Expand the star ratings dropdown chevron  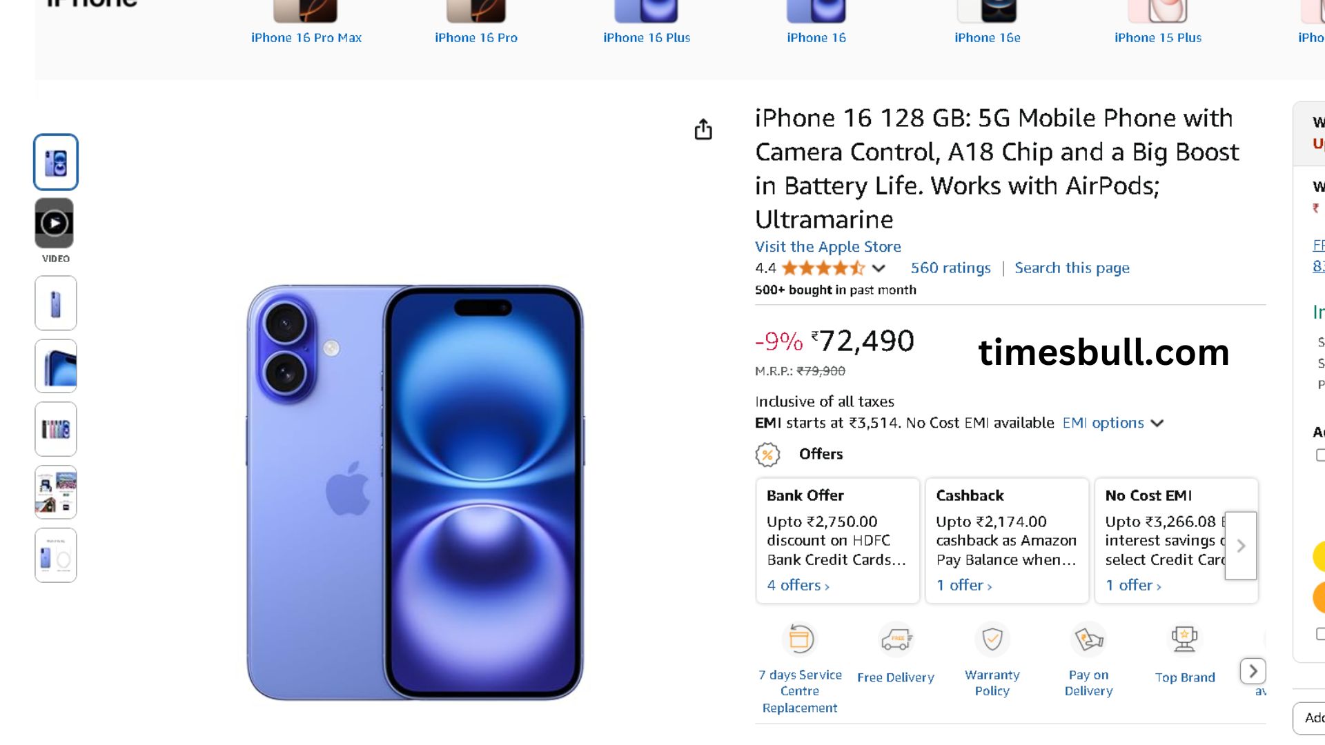[x=879, y=268]
